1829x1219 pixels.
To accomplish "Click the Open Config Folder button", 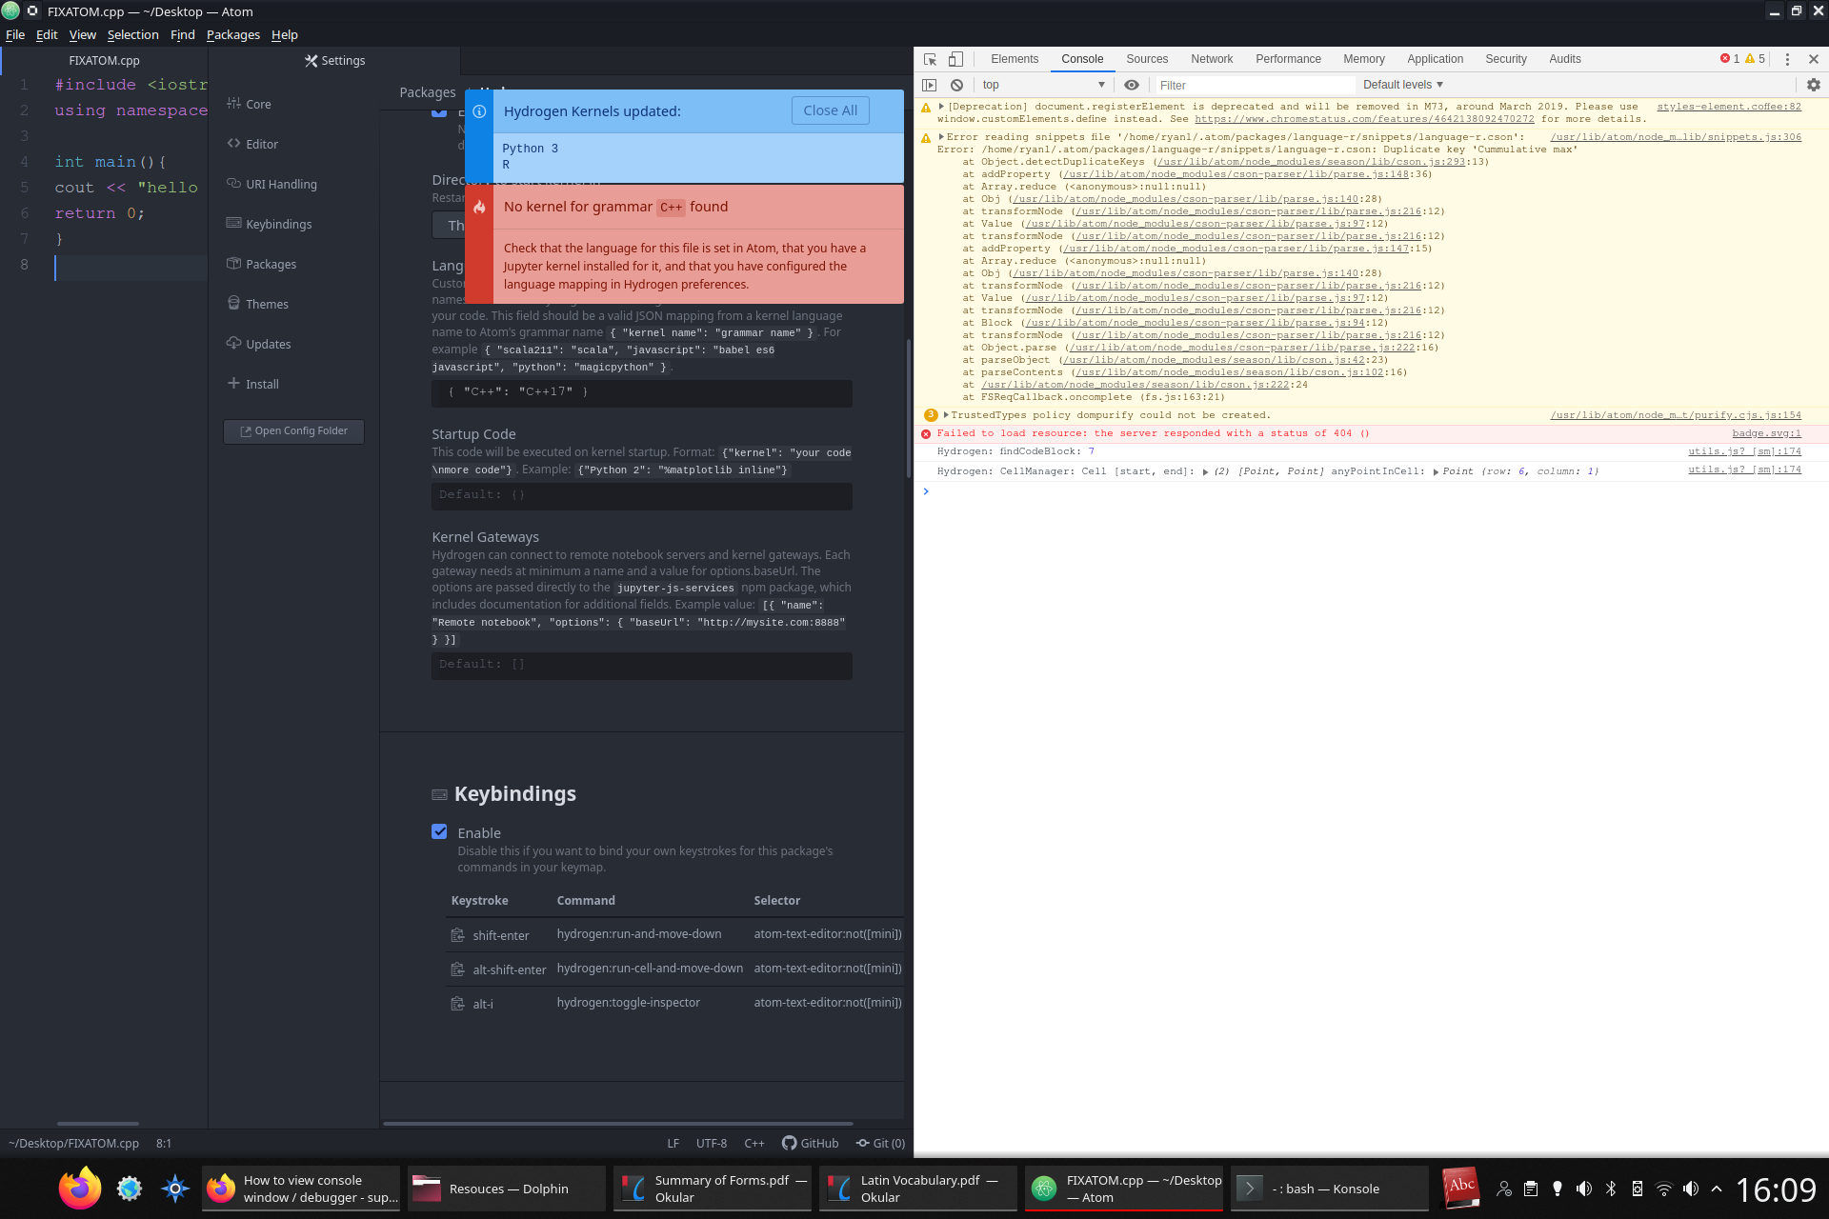I will [292, 430].
